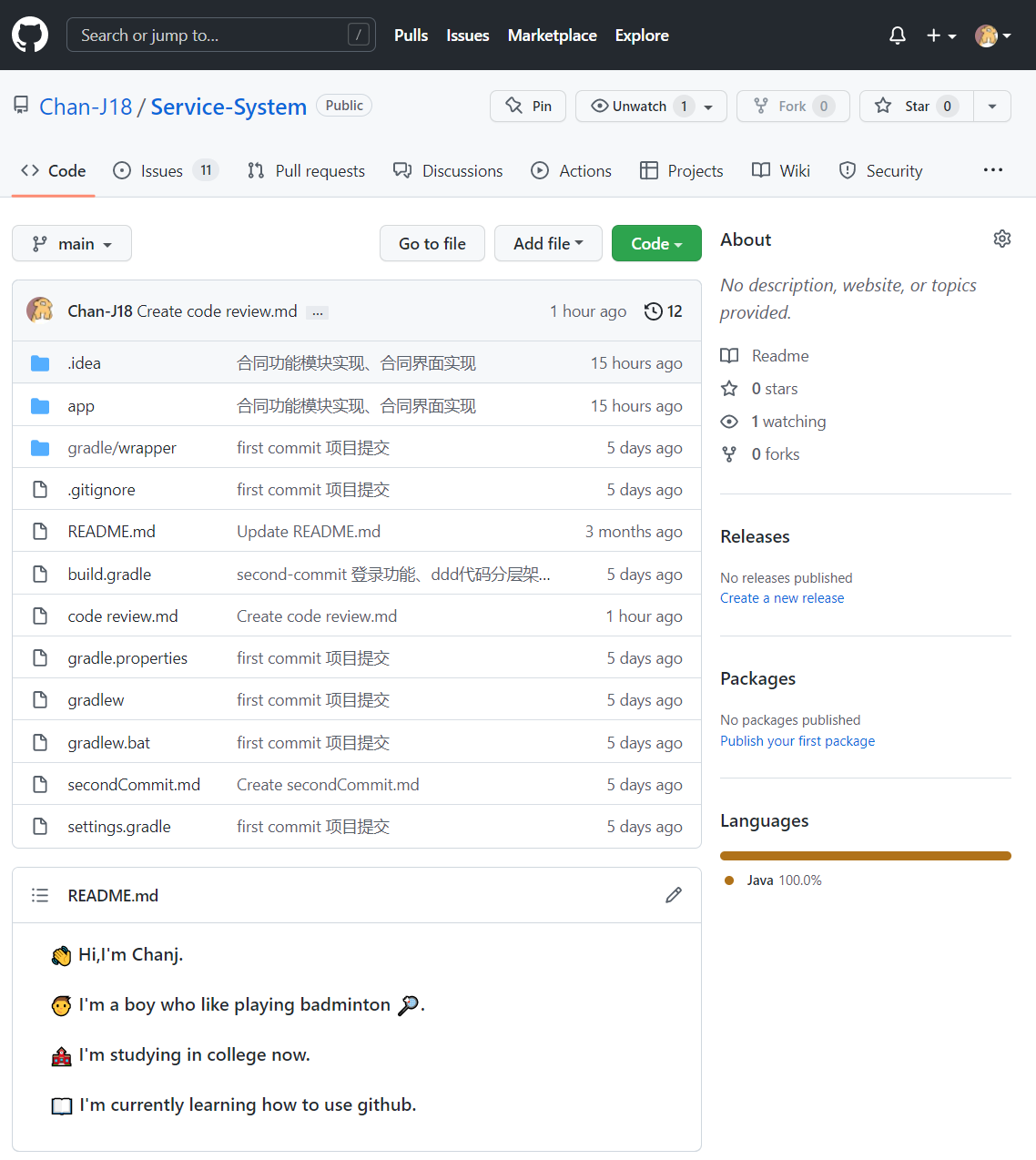Switch to the Security tab
1036x1160 pixels.
coord(880,171)
